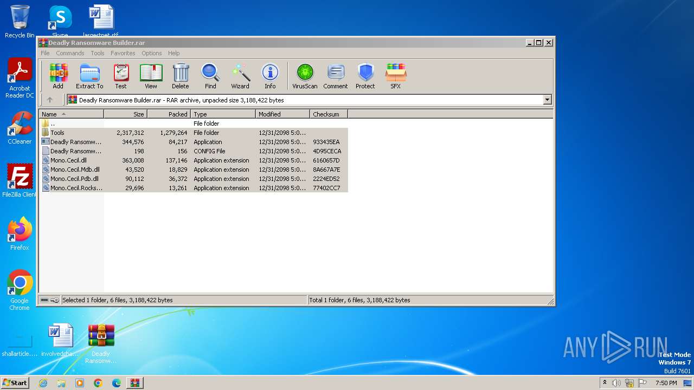Image resolution: width=694 pixels, height=390 pixels.
Task: Sort list by Size column
Action: [125, 114]
